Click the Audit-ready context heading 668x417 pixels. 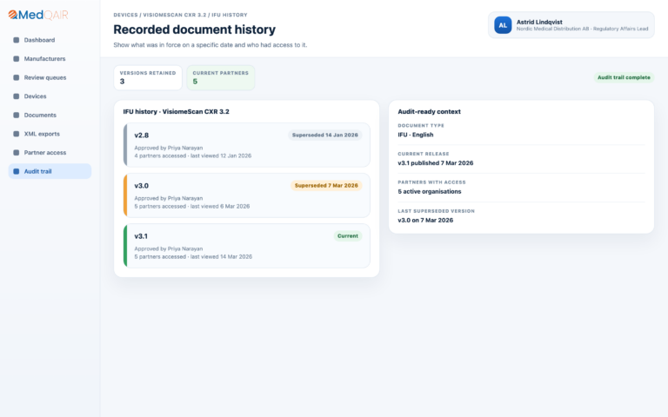coord(429,111)
